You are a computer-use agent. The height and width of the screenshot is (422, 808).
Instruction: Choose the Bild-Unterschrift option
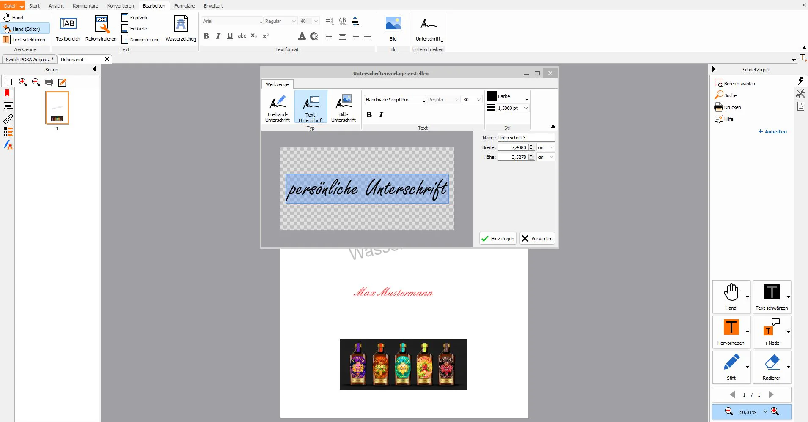click(344, 108)
